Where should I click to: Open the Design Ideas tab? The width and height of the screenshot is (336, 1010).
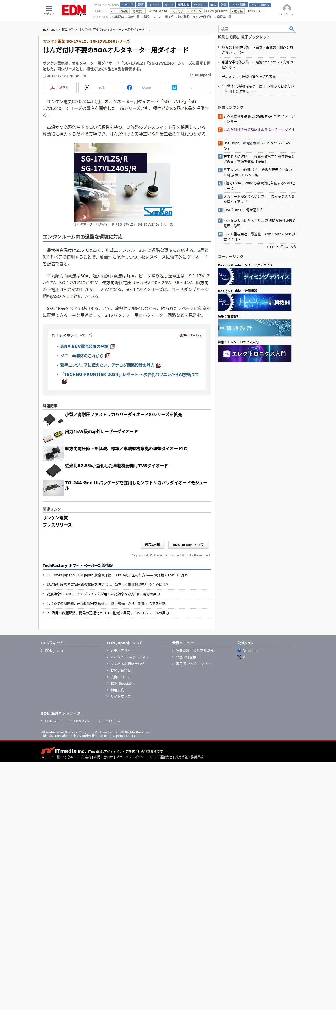260,5
